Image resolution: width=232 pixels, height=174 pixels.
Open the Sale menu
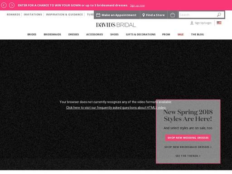click(180, 34)
